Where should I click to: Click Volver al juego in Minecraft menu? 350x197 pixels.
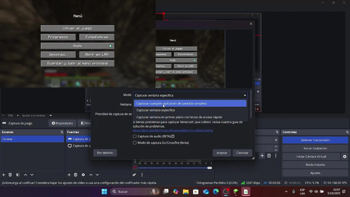[78, 28]
